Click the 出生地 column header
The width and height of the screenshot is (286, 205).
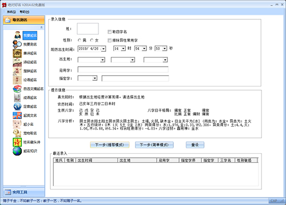point(137,161)
